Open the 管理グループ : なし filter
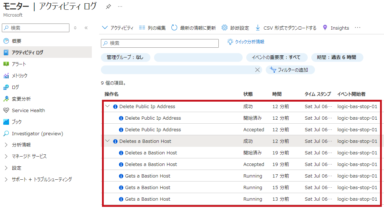This screenshot has height=209, width=384. (125, 57)
